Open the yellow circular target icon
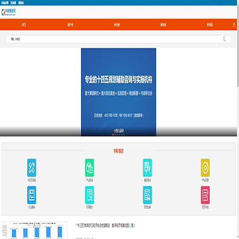239x239 pixels. pos(205,168)
